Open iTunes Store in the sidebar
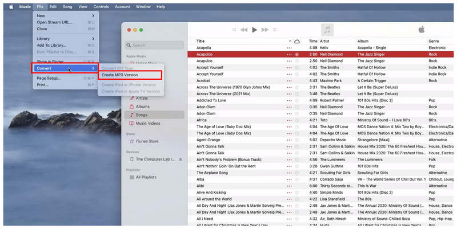 point(147,141)
